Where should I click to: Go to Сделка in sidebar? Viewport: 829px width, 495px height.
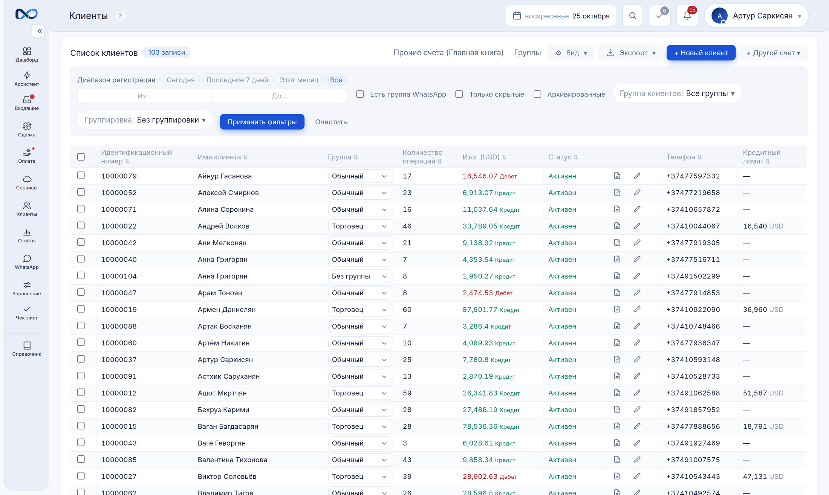click(27, 130)
